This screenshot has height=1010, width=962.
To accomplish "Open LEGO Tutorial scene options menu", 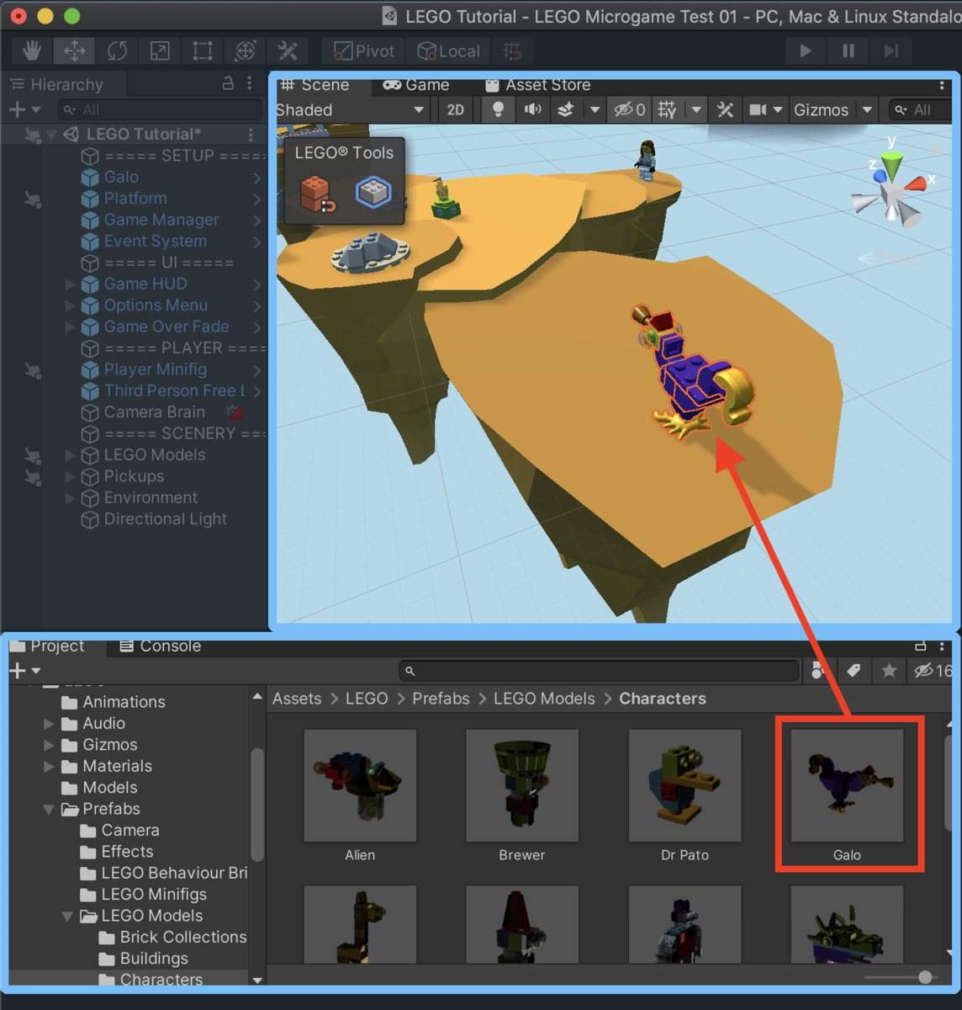I will [251, 134].
